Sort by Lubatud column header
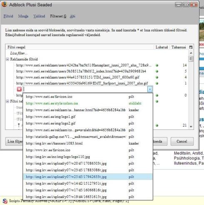 [162, 47]
